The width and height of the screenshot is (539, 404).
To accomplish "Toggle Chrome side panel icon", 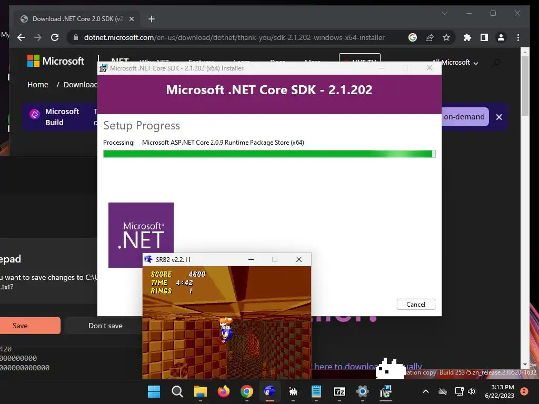I will 484,37.
